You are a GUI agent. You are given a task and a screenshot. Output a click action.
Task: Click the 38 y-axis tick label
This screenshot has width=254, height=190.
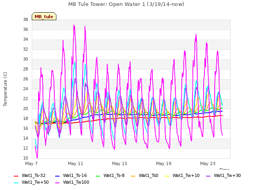[x=25, y=20]
